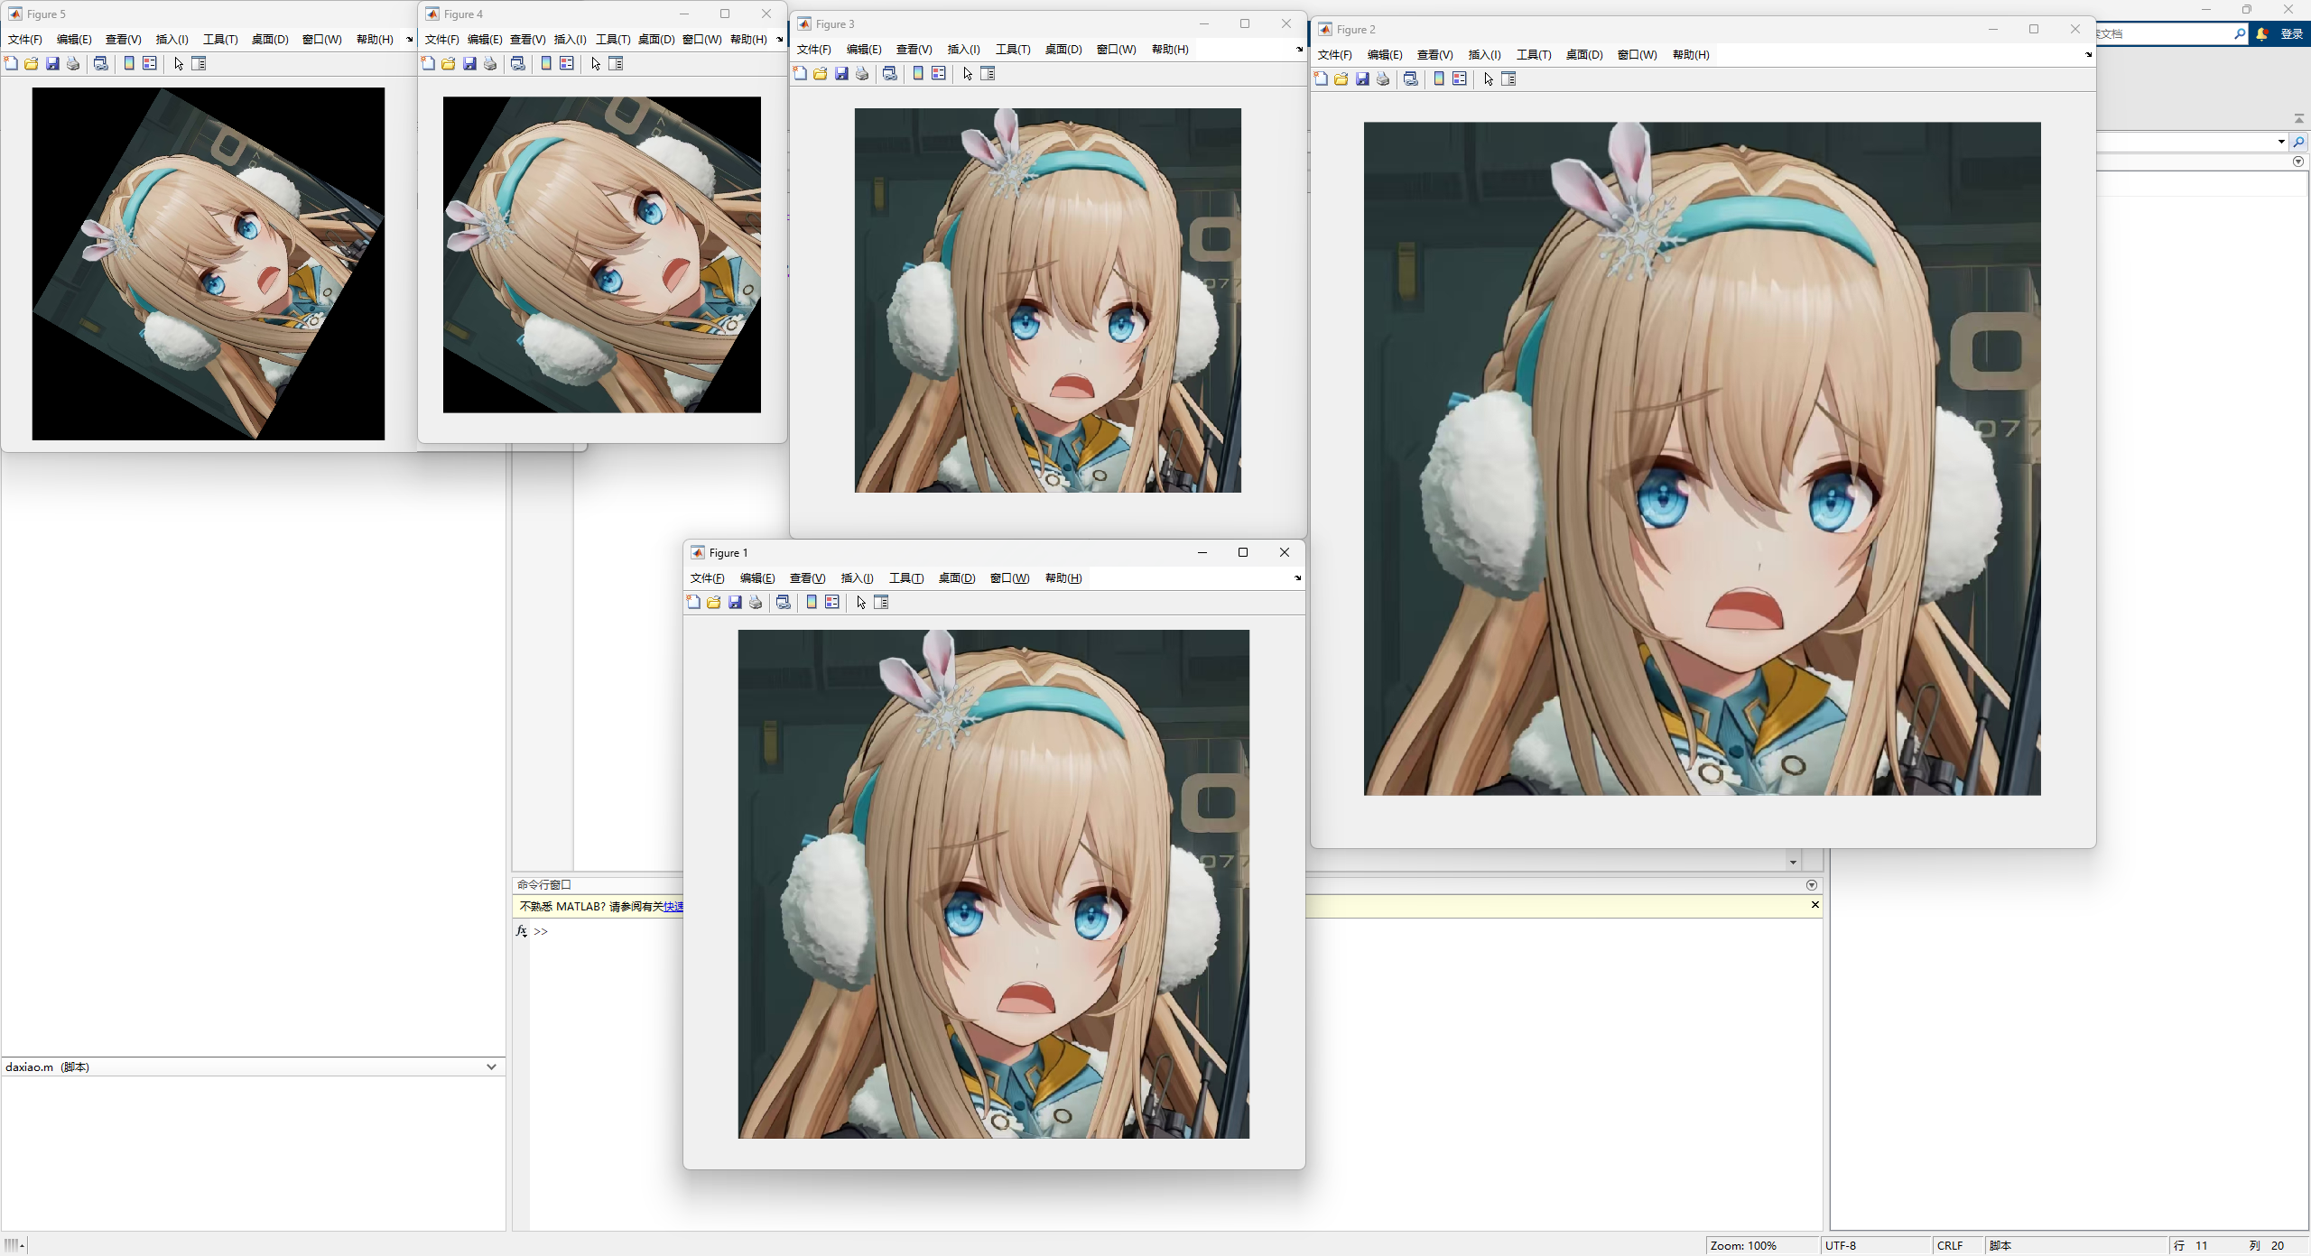
Task: Toggle Edit Plot arrow in Figure 1
Action: (861, 602)
